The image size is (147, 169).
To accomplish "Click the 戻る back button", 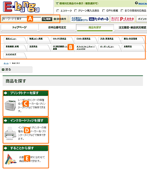I will click(16, 70).
